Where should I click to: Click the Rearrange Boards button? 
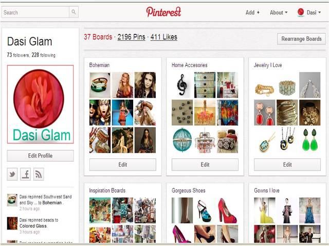coord(301,39)
